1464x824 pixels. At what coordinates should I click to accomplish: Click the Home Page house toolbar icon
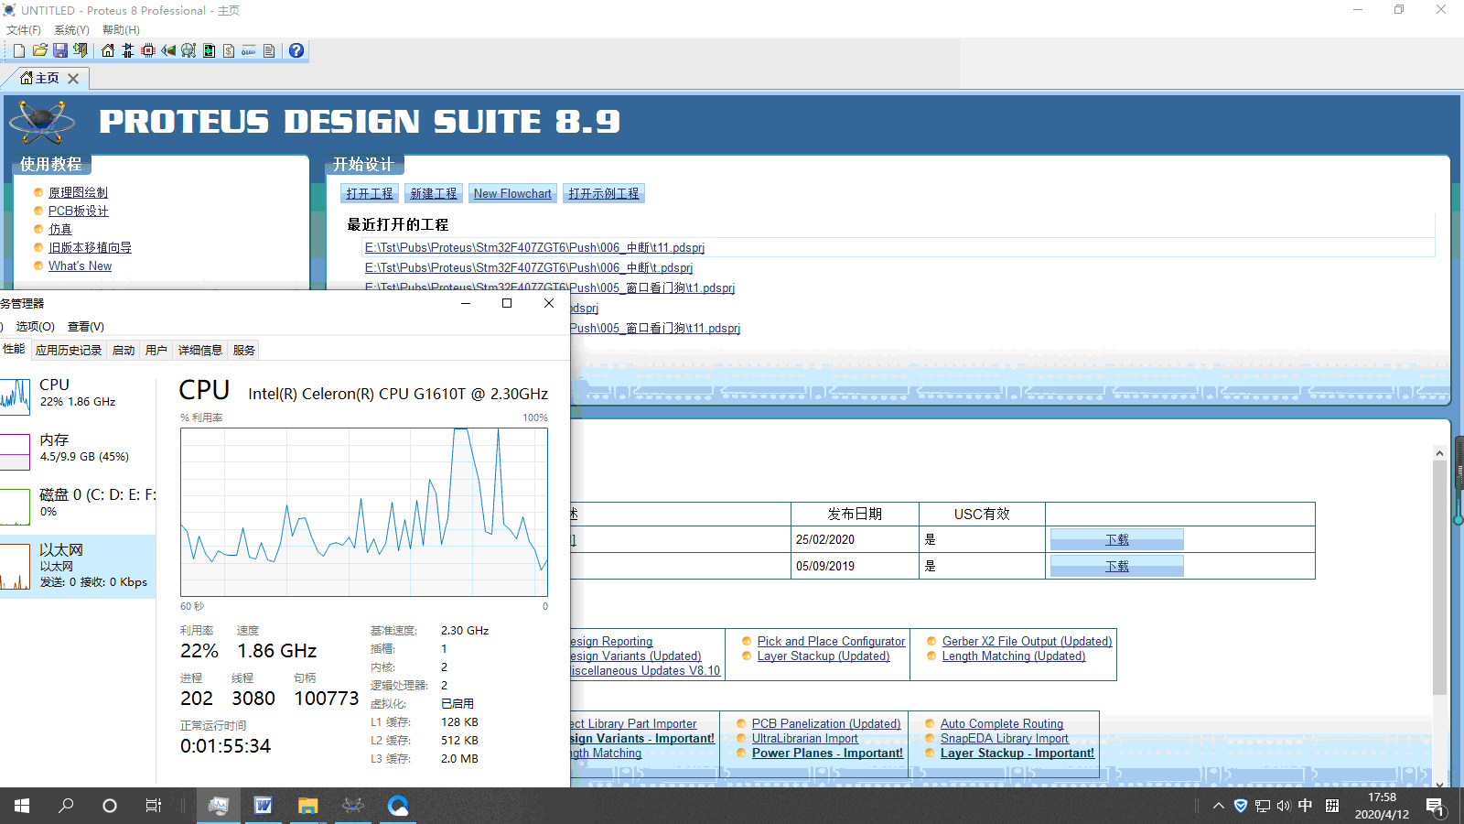click(x=108, y=50)
